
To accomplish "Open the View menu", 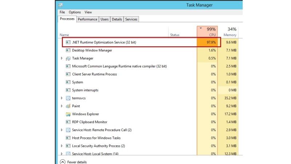I will coord(88,12).
